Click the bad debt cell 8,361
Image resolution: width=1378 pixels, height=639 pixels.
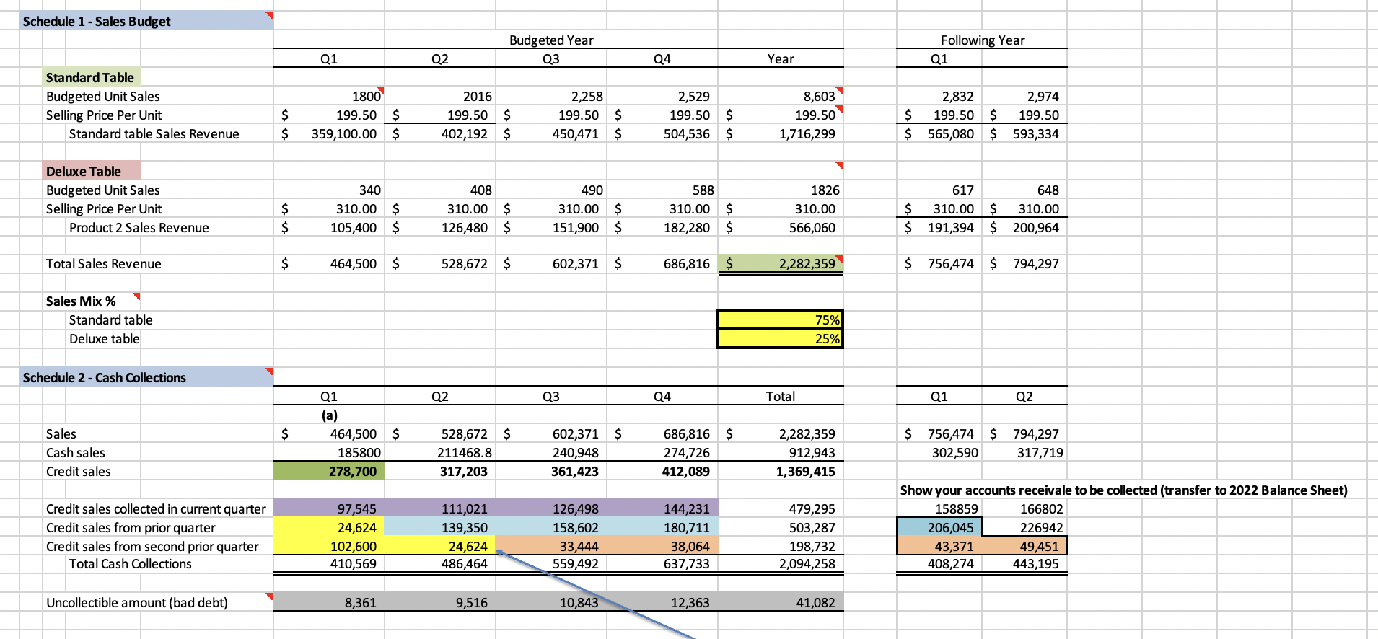pyautogui.click(x=329, y=602)
